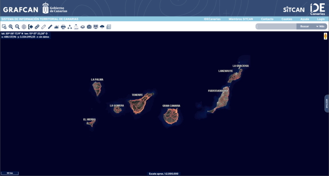Viewport: 329px width, 176px height.
Task: Open the layers stack icon
Action: (83, 27)
